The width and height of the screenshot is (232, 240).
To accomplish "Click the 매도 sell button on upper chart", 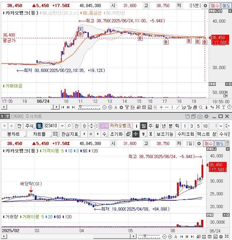I will (x=226, y=6).
